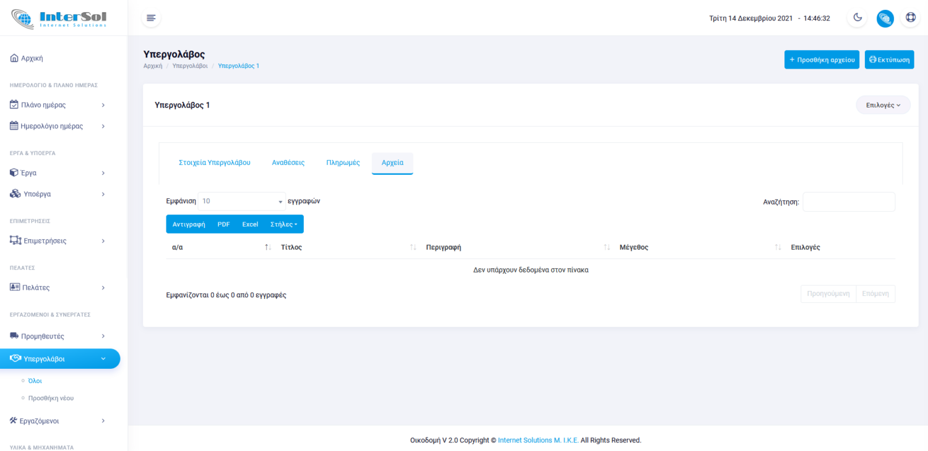The image size is (928, 451).
Task: Sort table by Περιγραφή column arrows
Action: coord(607,247)
